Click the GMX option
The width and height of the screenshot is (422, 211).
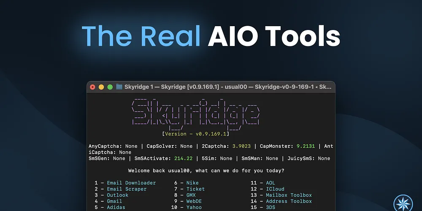coord(191,195)
